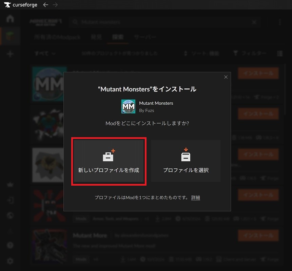Choose 新しいプロファイルを作成 option
The width and height of the screenshot is (292, 271).
pos(109,162)
